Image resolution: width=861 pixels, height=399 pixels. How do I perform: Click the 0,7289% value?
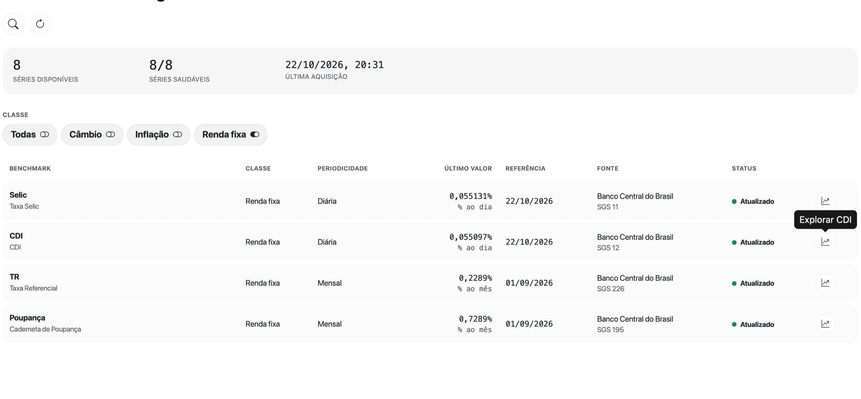[x=475, y=319]
